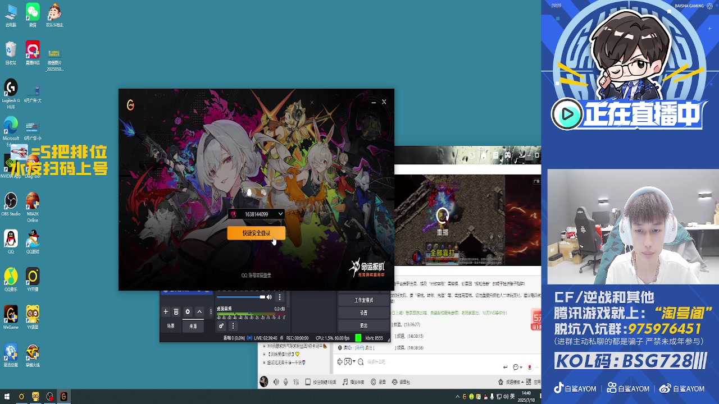Click the OBS taskbar icon
Viewport: 719px width, 404px height.
coord(49,397)
